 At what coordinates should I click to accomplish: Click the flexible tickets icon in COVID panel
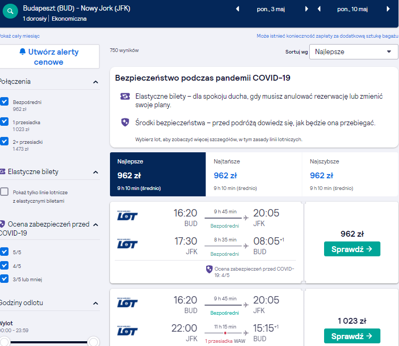click(125, 97)
